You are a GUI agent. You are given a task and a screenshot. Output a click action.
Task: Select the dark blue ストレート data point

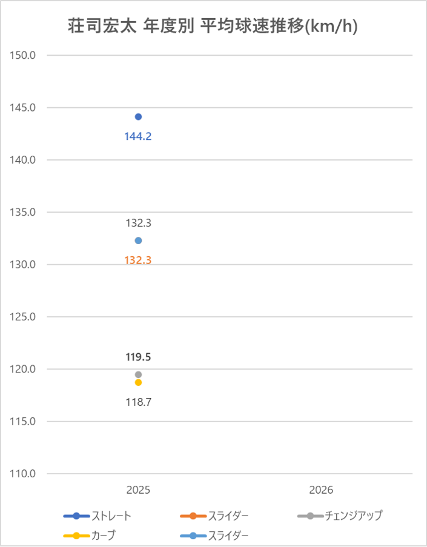click(138, 116)
